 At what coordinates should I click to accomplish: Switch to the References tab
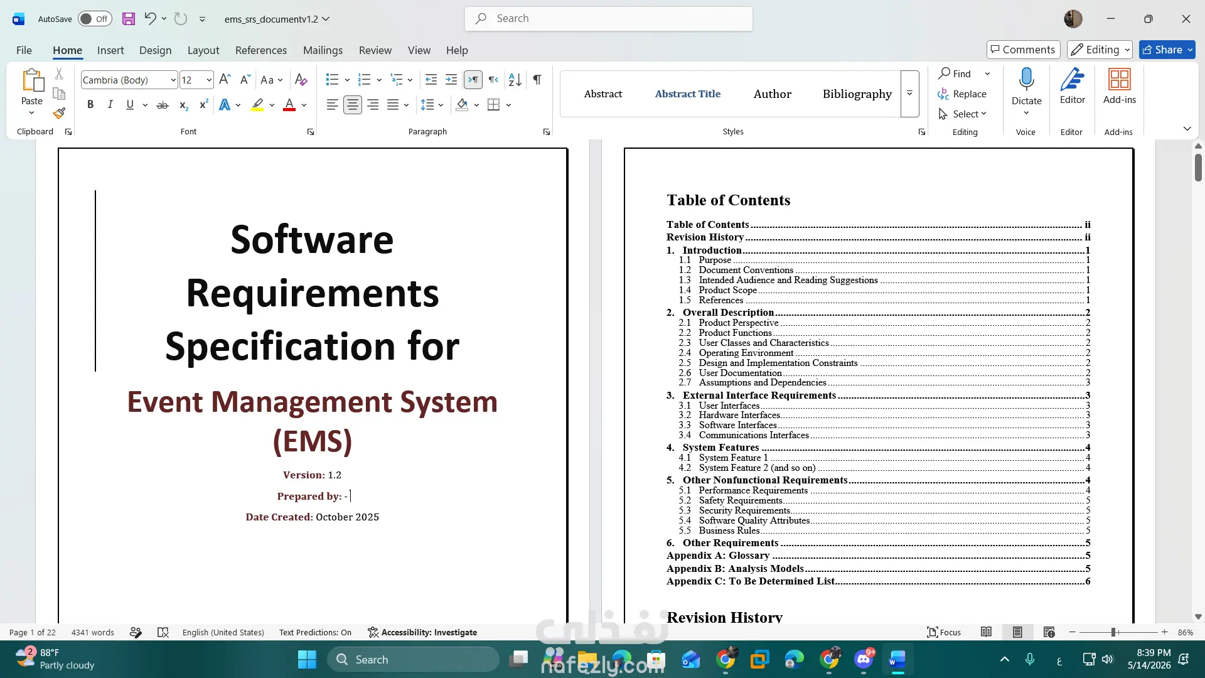(x=261, y=50)
